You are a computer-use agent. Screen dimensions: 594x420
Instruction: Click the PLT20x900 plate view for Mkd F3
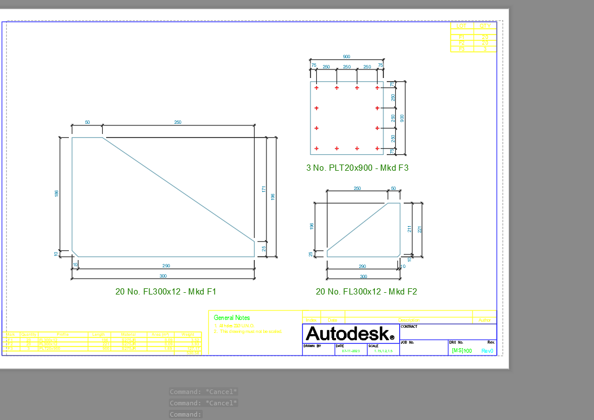[346, 119]
